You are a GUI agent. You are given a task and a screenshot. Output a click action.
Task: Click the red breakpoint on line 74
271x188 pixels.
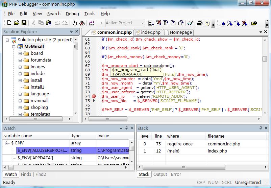tap(94, 96)
